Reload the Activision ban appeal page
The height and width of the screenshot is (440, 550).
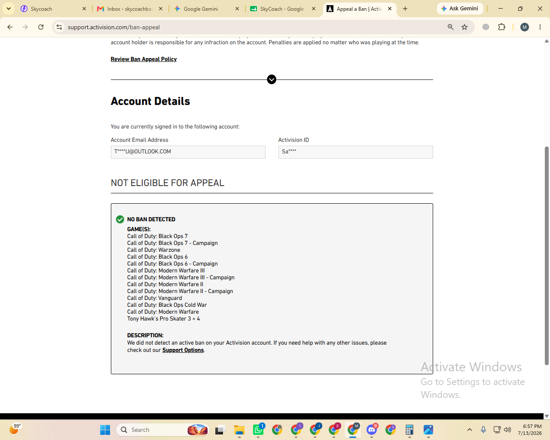point(41,27)
